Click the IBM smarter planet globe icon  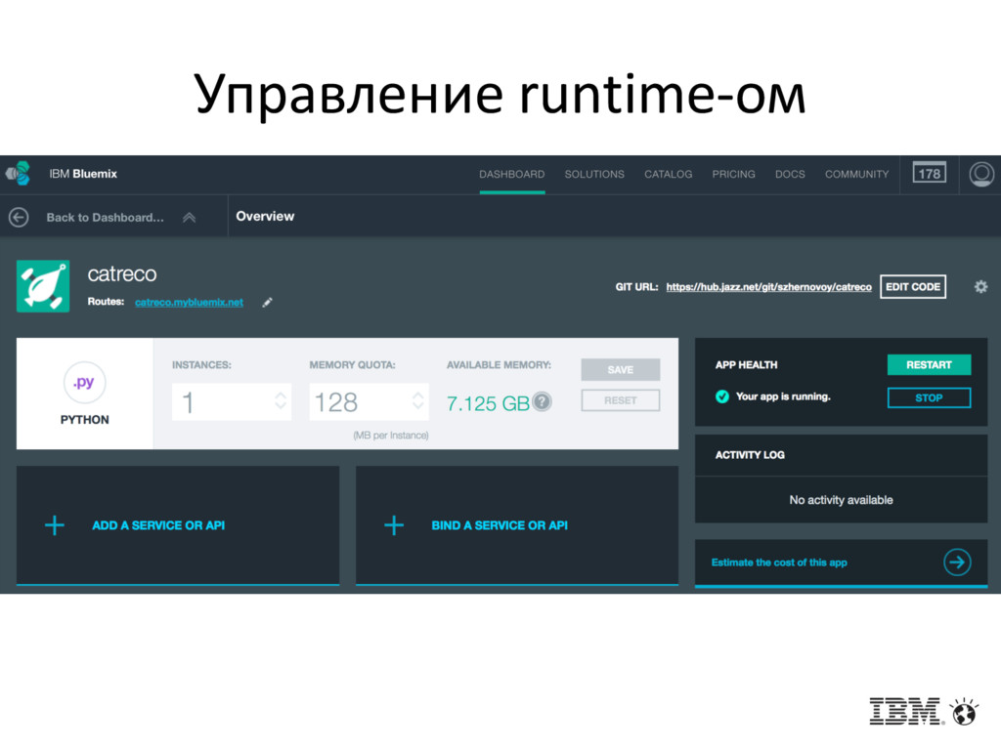coord(964,711)
